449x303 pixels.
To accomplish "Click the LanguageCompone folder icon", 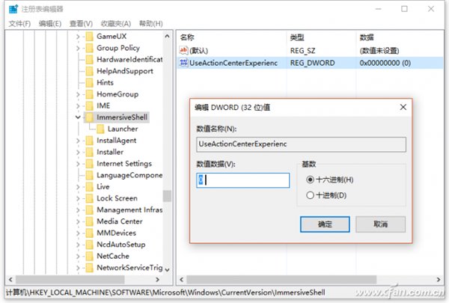I will point(90,175).
